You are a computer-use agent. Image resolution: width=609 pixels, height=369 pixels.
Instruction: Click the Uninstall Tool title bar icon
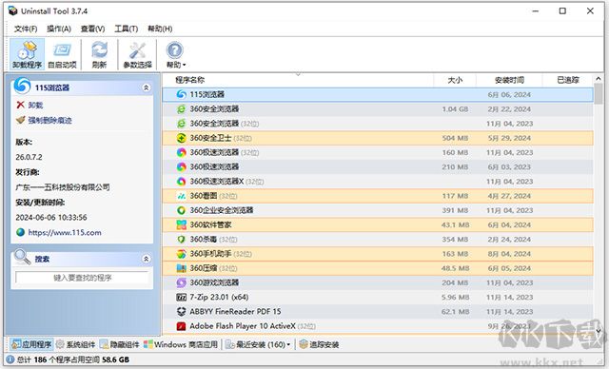tap(12, 10)
